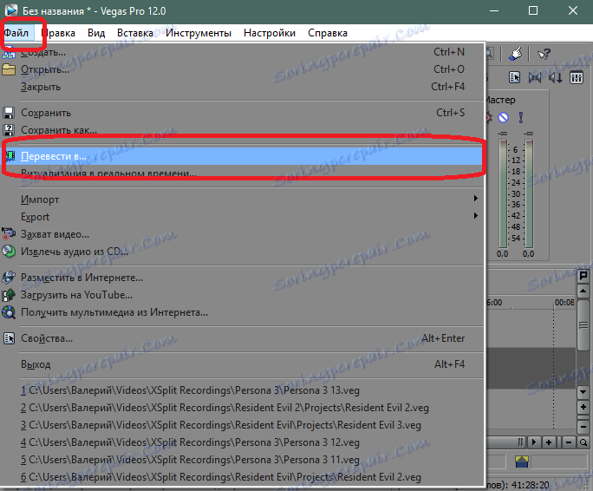The width and height of the screenshot is (593, 491).
Task: Open the Настройки menu
Action: pos(270,33)
